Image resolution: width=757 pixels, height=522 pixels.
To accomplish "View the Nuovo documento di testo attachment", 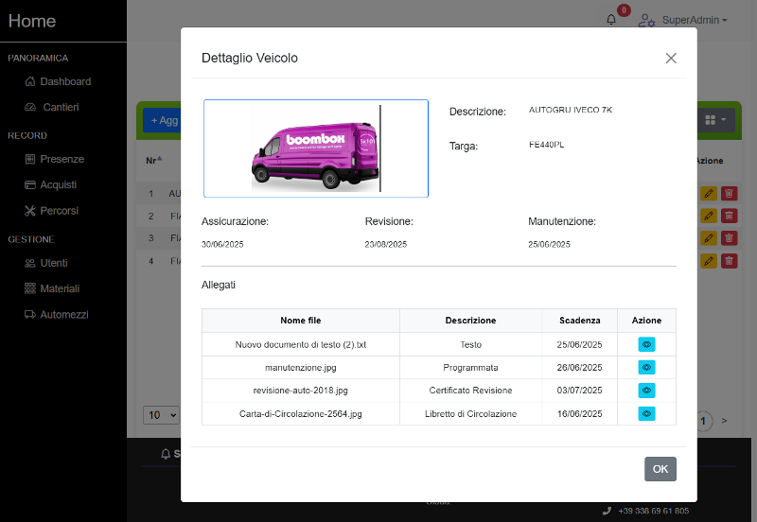I will [x=646, y=344].
